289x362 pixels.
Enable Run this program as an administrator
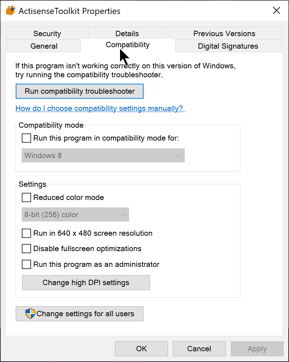tap(26, 264)
